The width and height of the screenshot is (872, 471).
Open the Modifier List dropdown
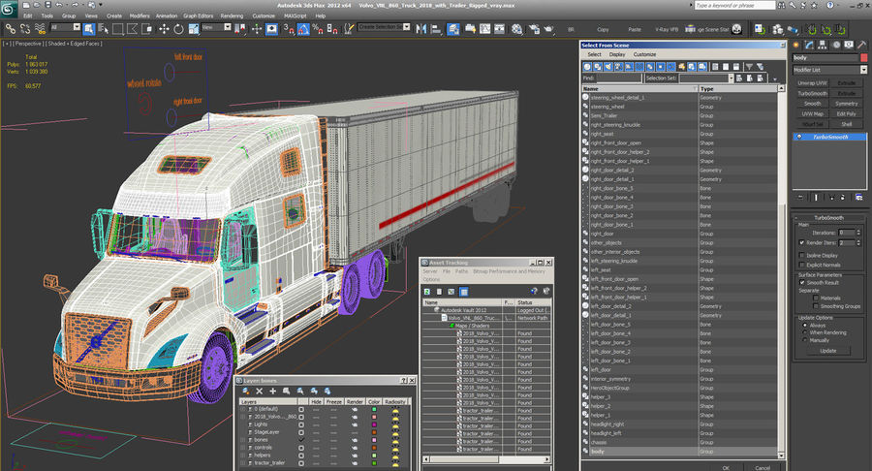tap(828, 70)
